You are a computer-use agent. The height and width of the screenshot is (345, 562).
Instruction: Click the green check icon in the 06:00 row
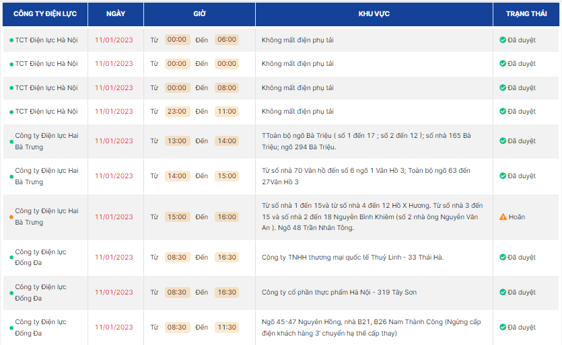pyautogui.click(x=503, y=40)
